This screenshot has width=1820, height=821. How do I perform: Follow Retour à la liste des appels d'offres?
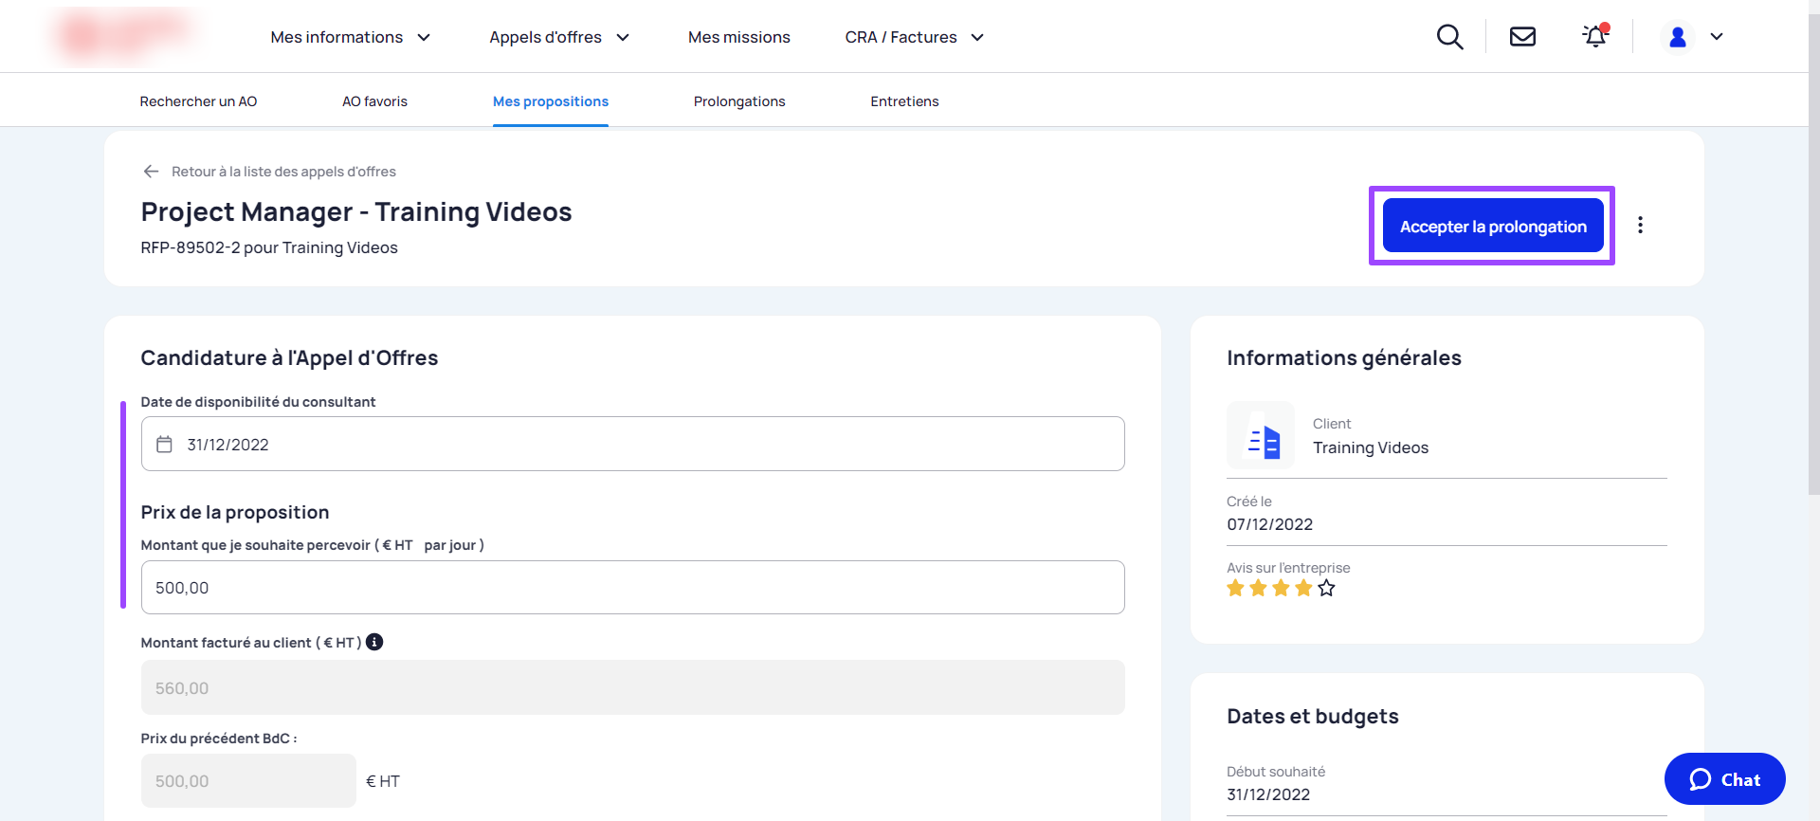[x=283, y=172]
